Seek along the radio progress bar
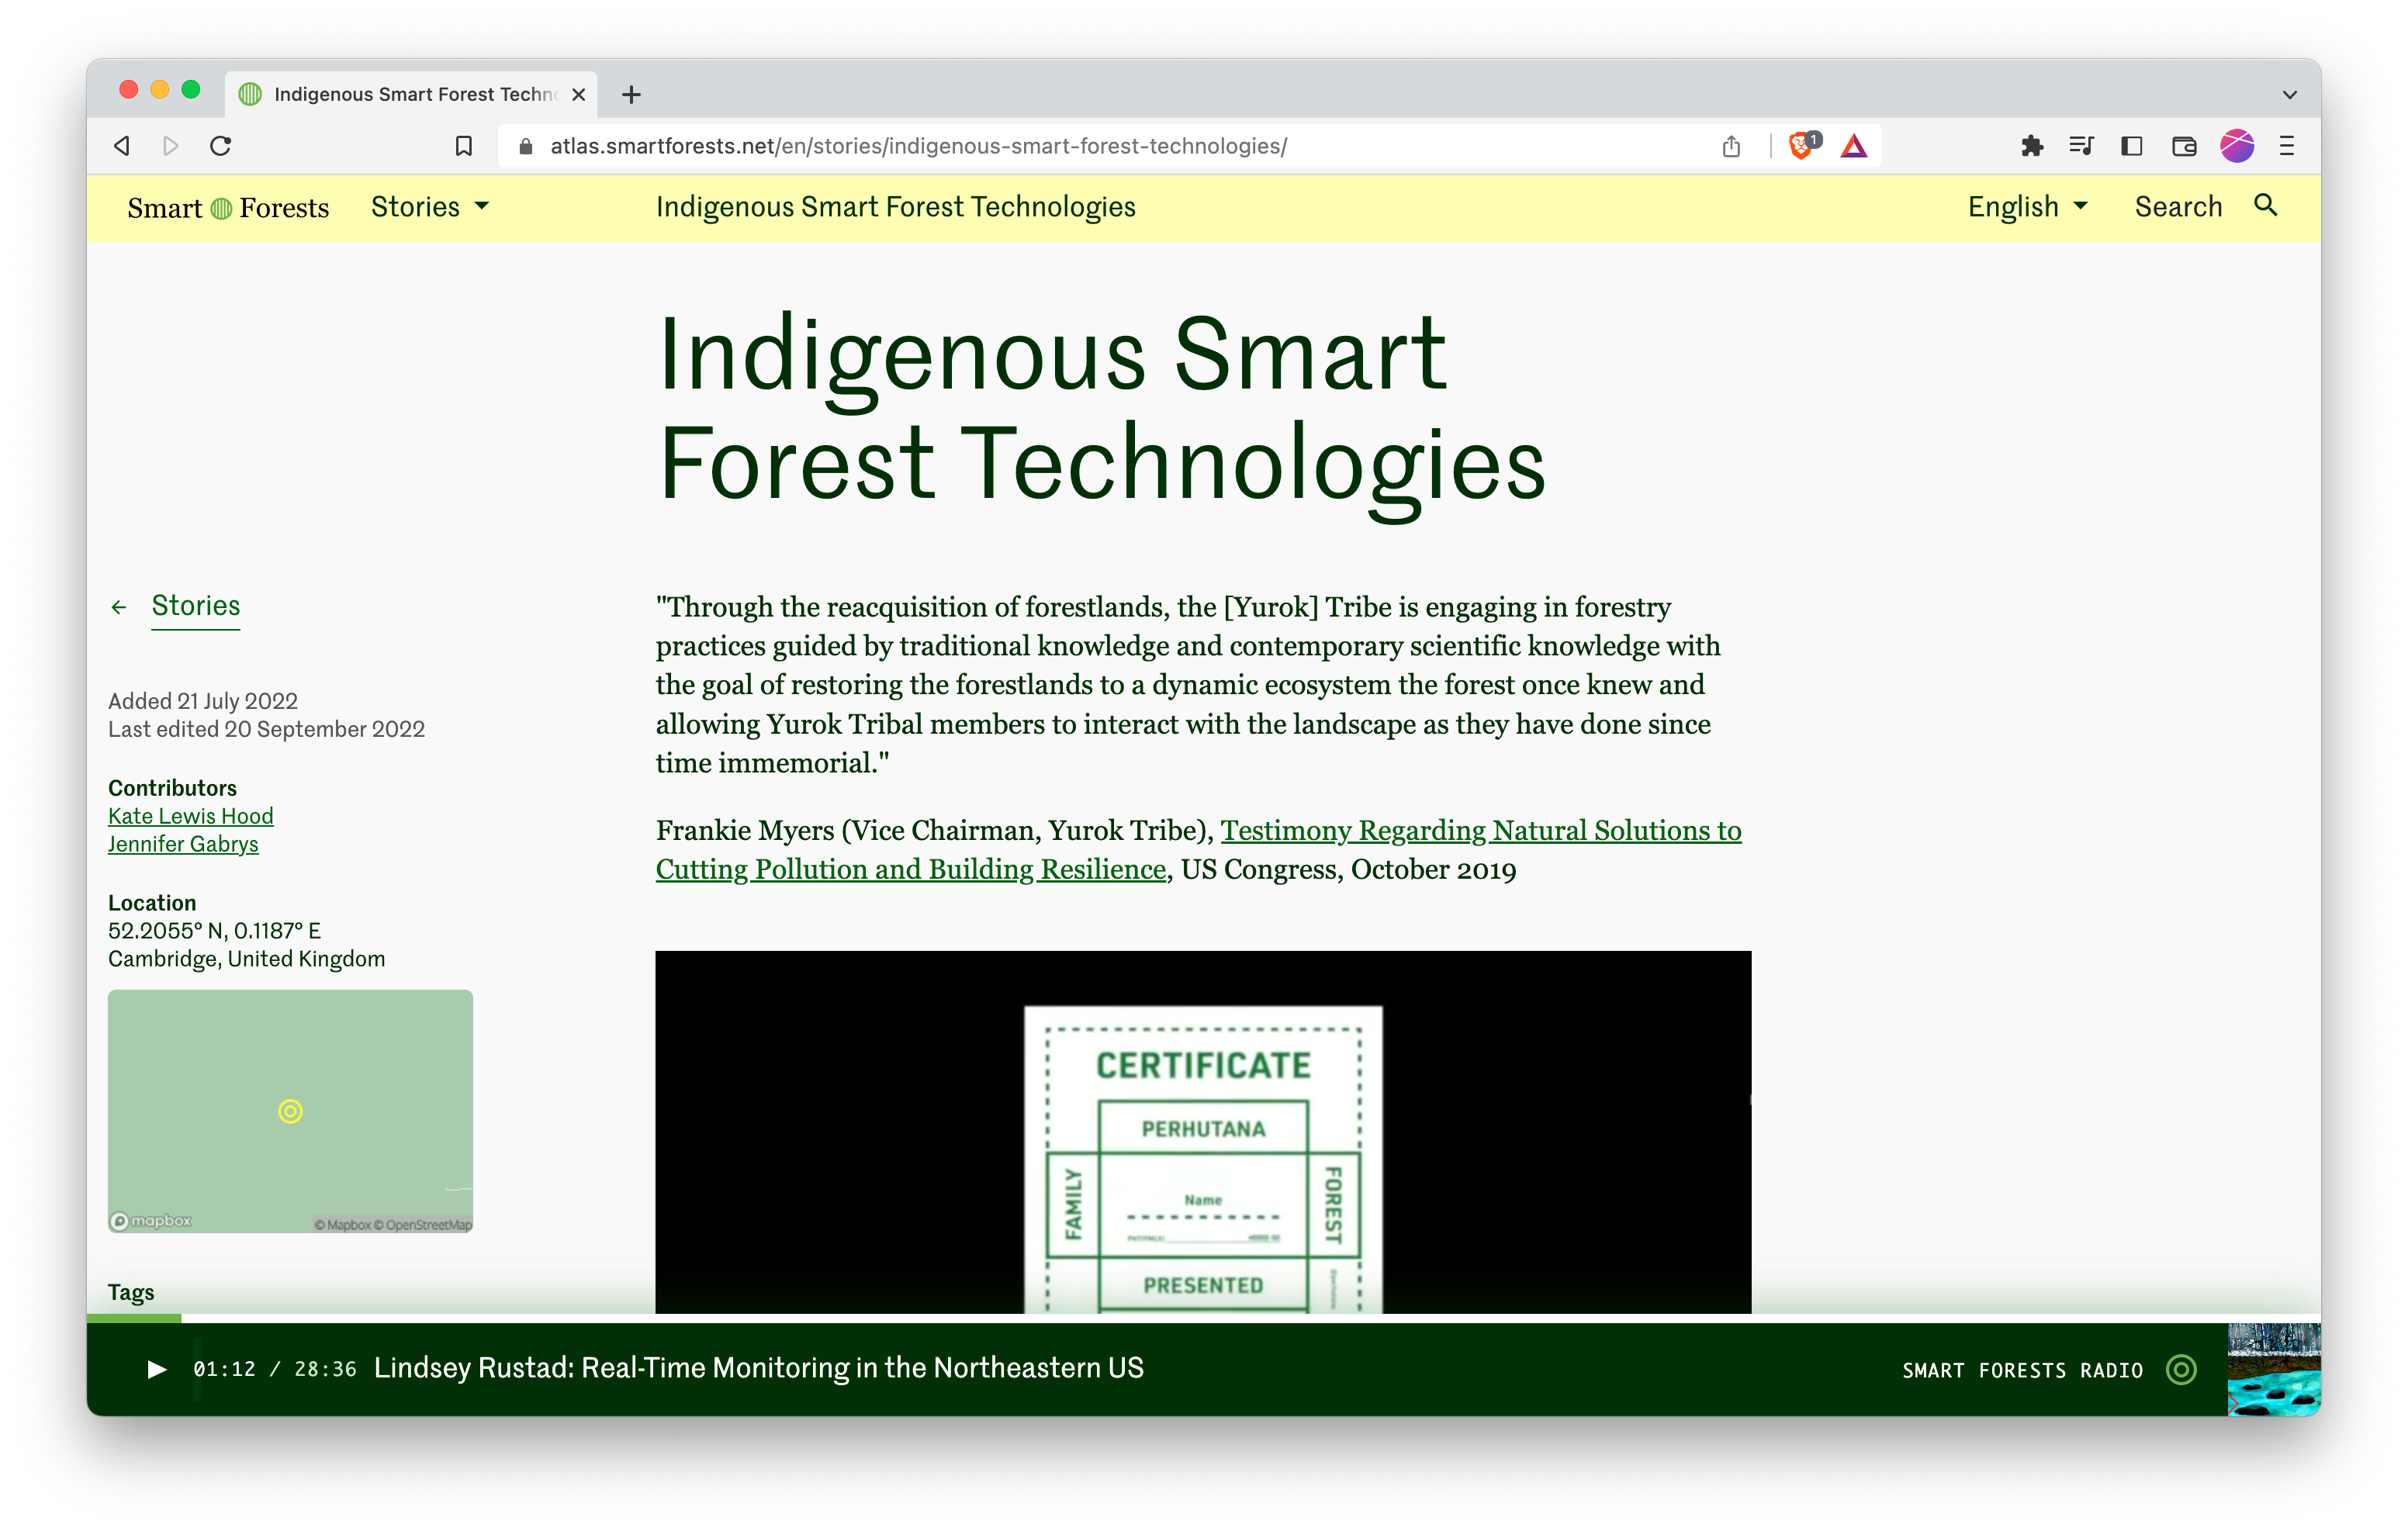The image size is (2408, 1531). (x=1204, y=1318)
